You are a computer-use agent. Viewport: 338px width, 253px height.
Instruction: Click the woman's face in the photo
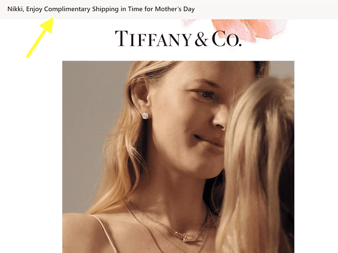pyautogui.click(x=190, y=121)
